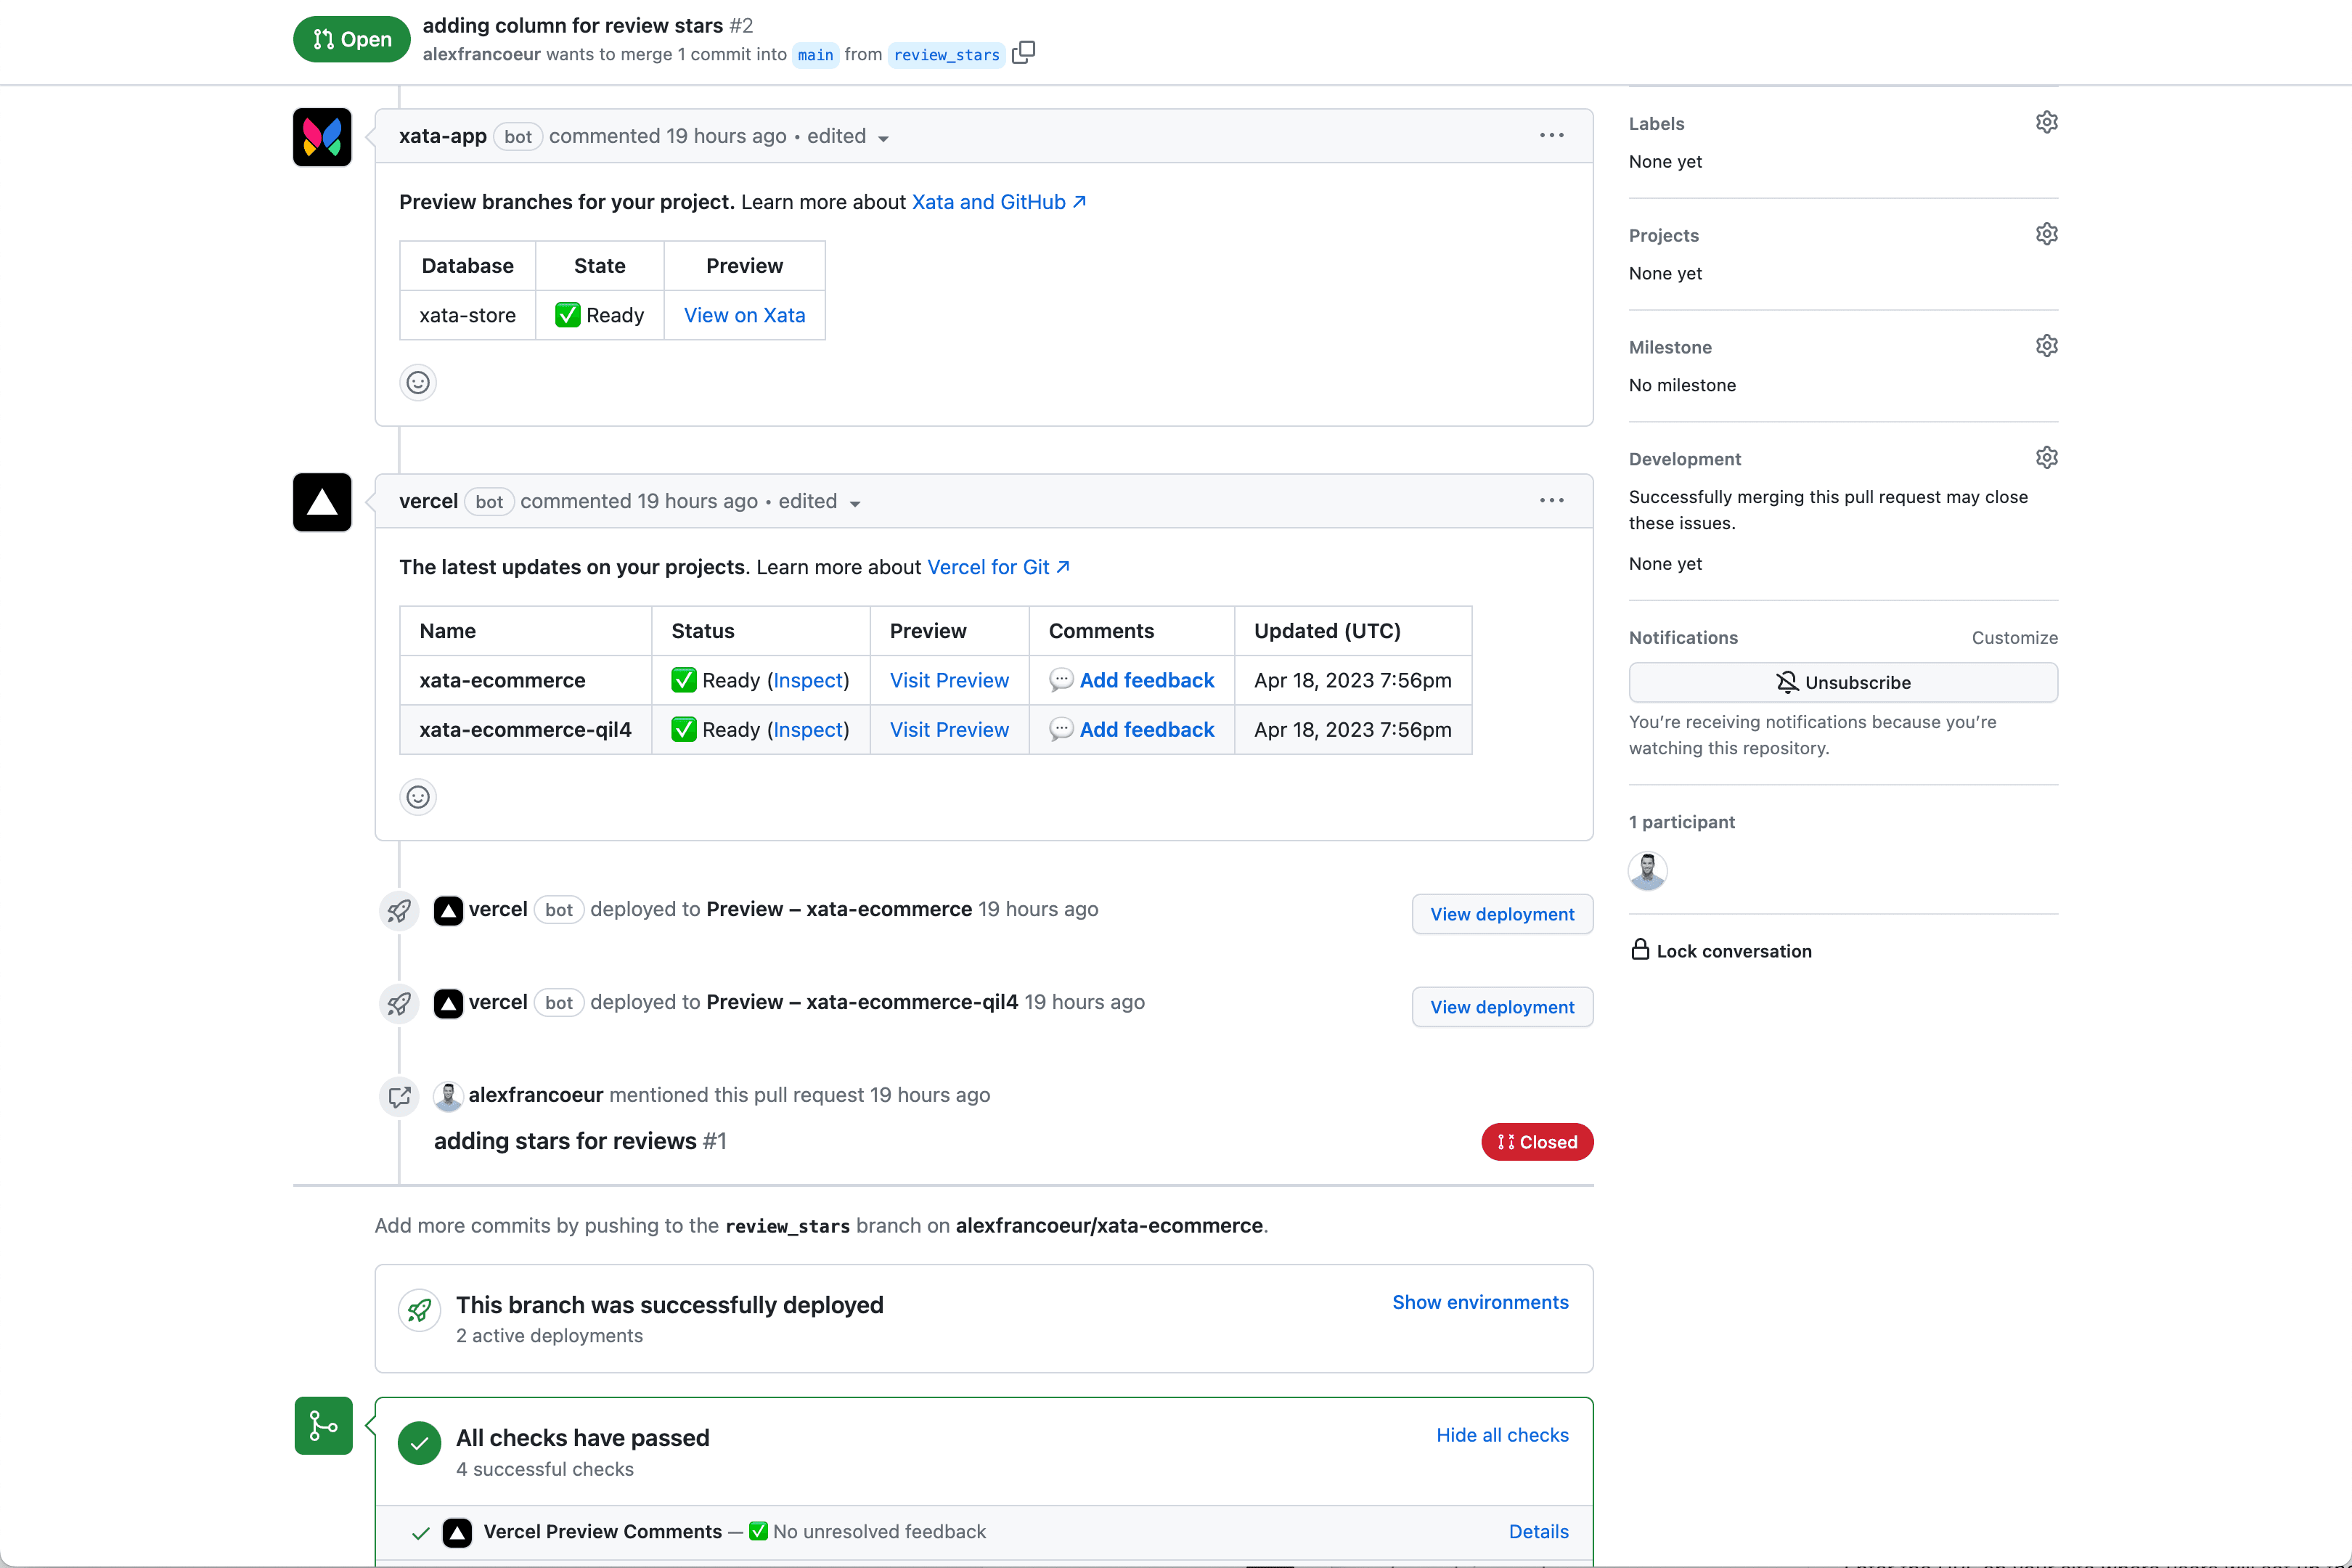Screen dimensions: 2352x1568
Task: Open Projects settings gear
Action: [2046, 234]
